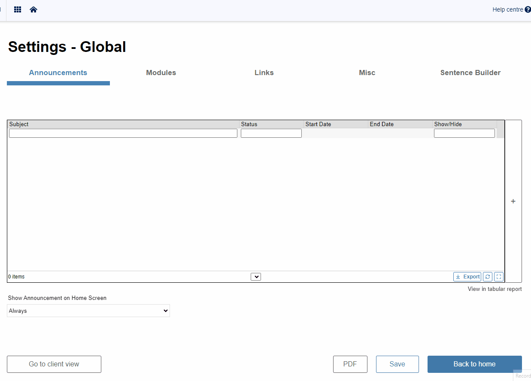Click the Subject filter field

123,133
